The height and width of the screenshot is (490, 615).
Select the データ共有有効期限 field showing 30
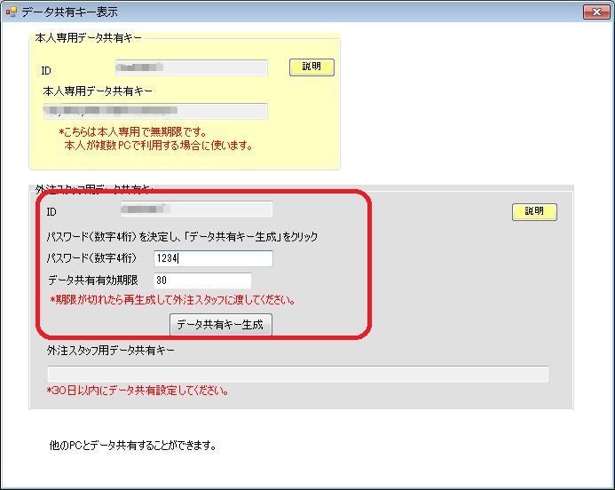(x=202, y=281)
